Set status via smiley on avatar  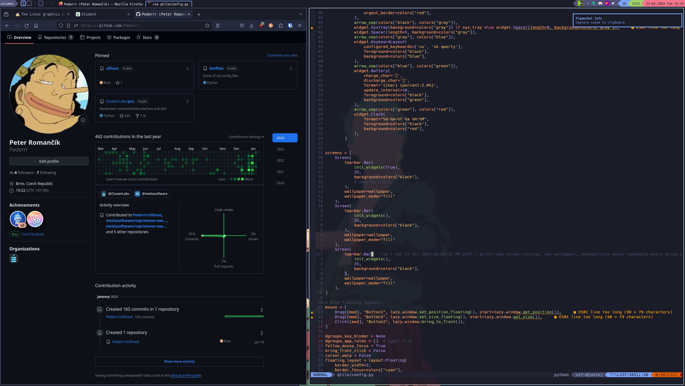coord(83,120)
